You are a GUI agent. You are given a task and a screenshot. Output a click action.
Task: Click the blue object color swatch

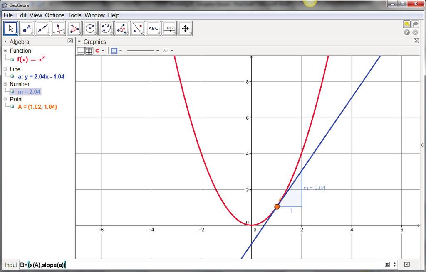[114, 51]
